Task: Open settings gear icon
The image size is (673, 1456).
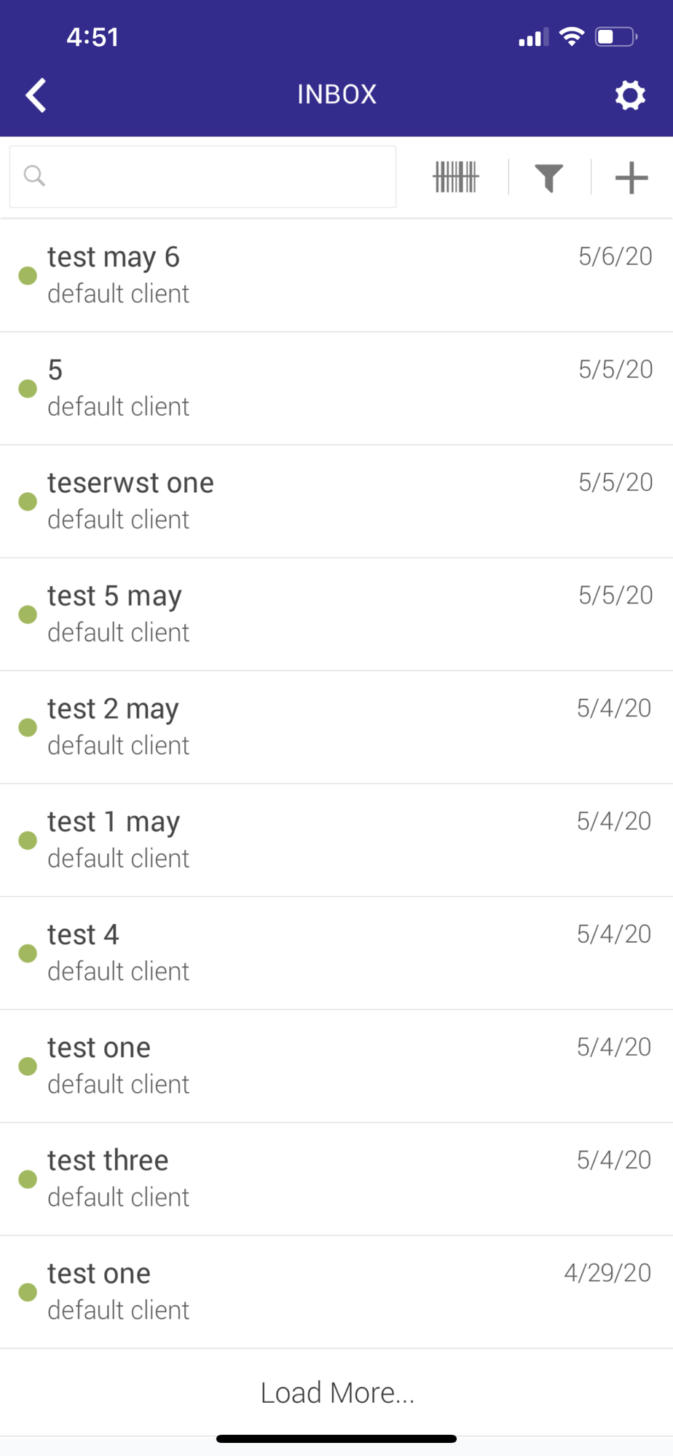Action: pos(630,95)
